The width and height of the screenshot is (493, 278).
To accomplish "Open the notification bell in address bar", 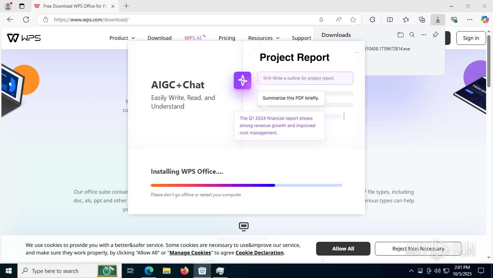I will pyautogui.click(x=321, y=20).
